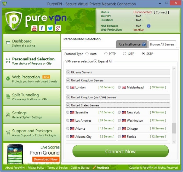Open PureVPN YouTube channel icon

point(34,28)
